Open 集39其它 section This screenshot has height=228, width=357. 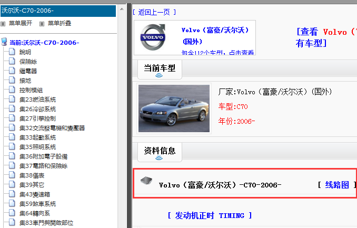32,185
